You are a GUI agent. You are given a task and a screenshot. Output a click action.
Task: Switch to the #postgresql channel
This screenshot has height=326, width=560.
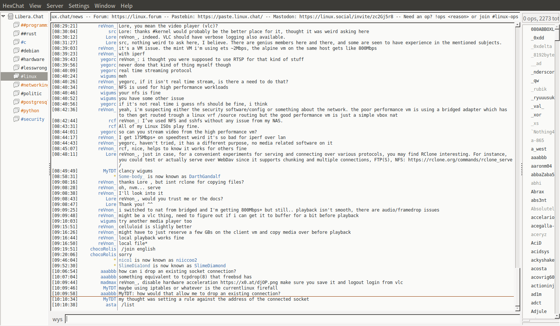click(34, 102)
